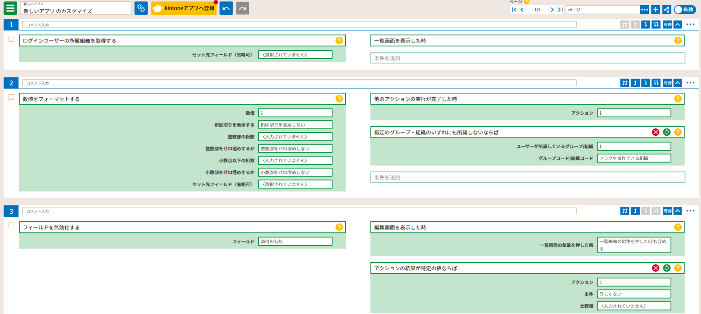Tick the checkbox for フィールドを無効化する row
The width and height of the screenshot is (701, 314).
click(11, 226)
